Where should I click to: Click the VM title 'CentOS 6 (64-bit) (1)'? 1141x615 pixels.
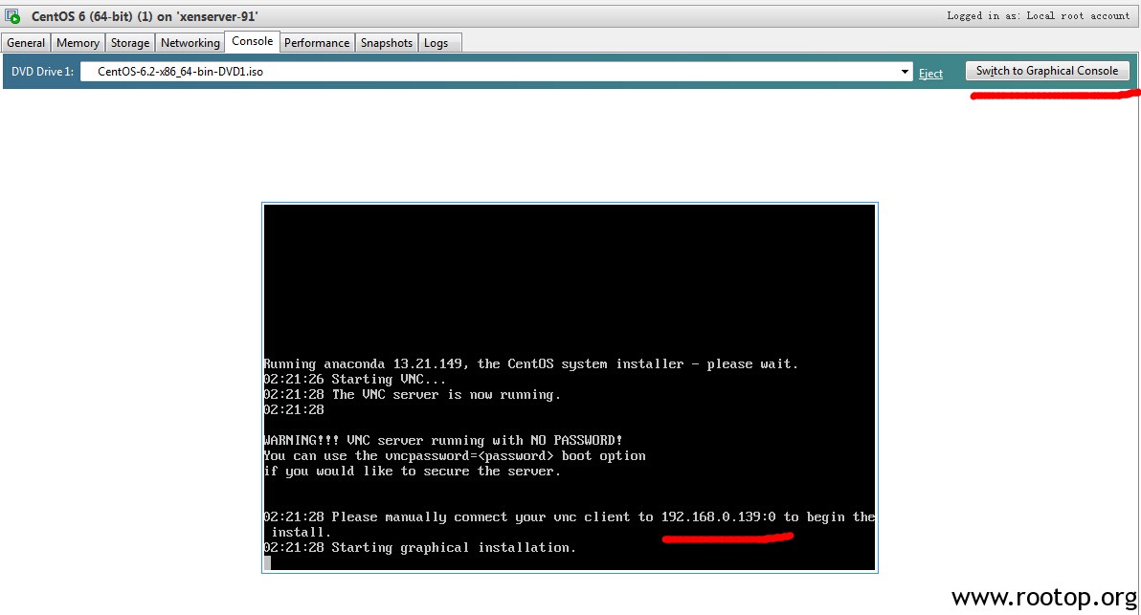92,16
